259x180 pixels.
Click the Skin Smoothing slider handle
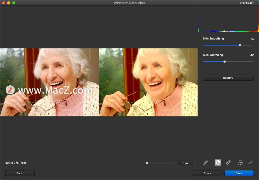tap(240, 45)
